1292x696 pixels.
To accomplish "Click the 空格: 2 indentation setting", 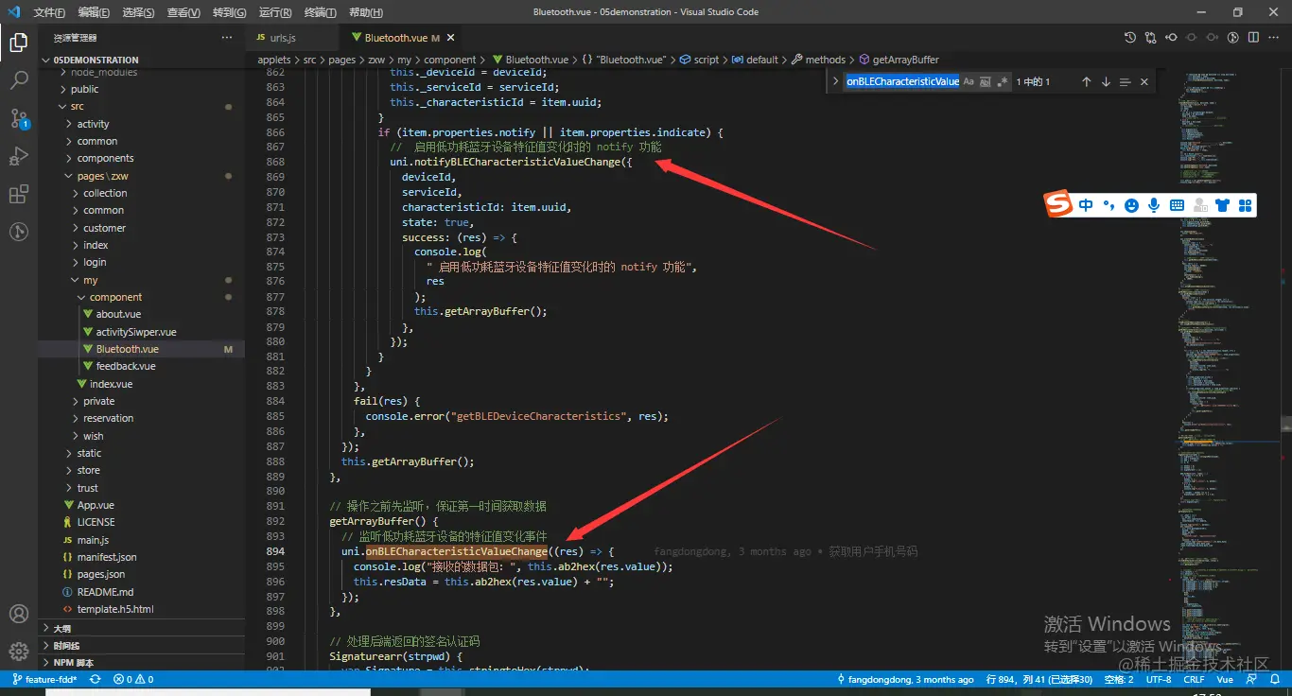I will [1118, 679].
